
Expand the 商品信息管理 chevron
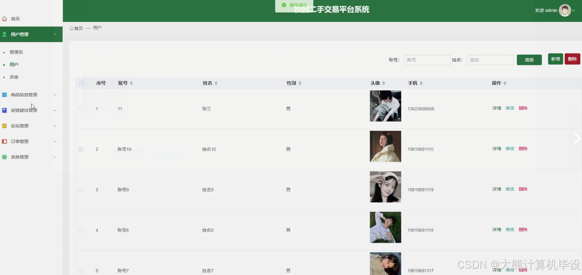point(55,95)
